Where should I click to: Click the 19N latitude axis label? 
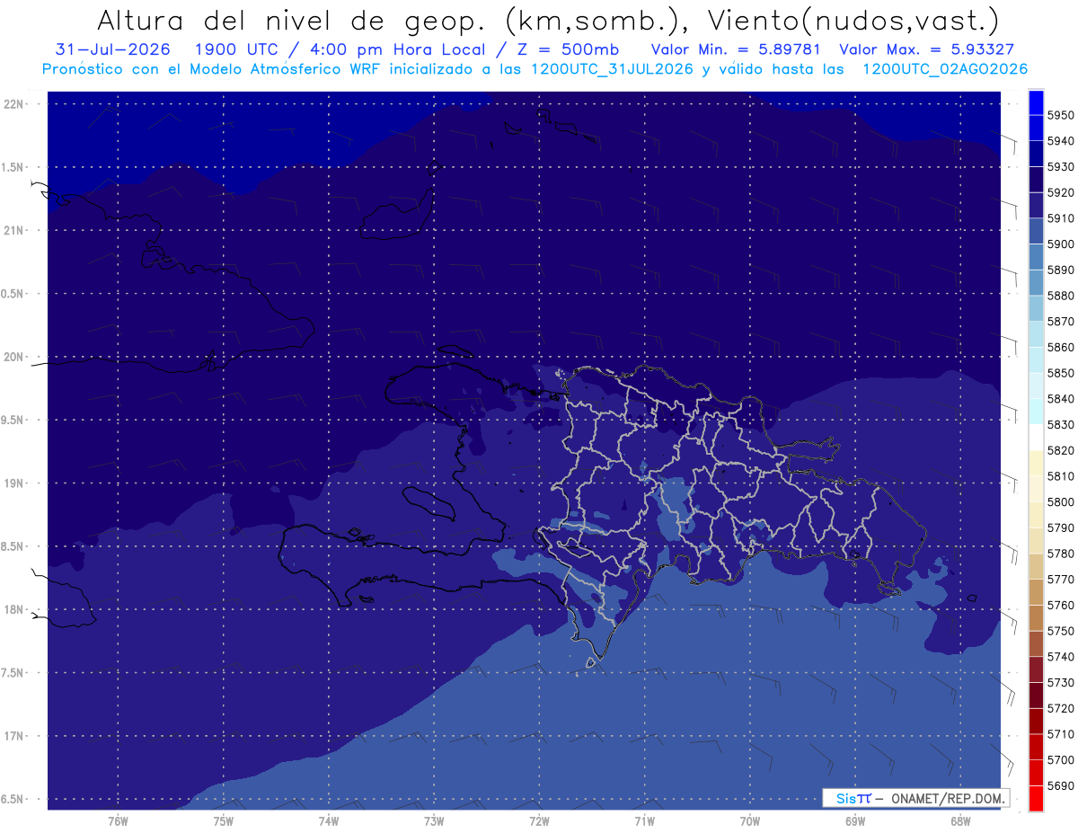[x=13, y=483]
